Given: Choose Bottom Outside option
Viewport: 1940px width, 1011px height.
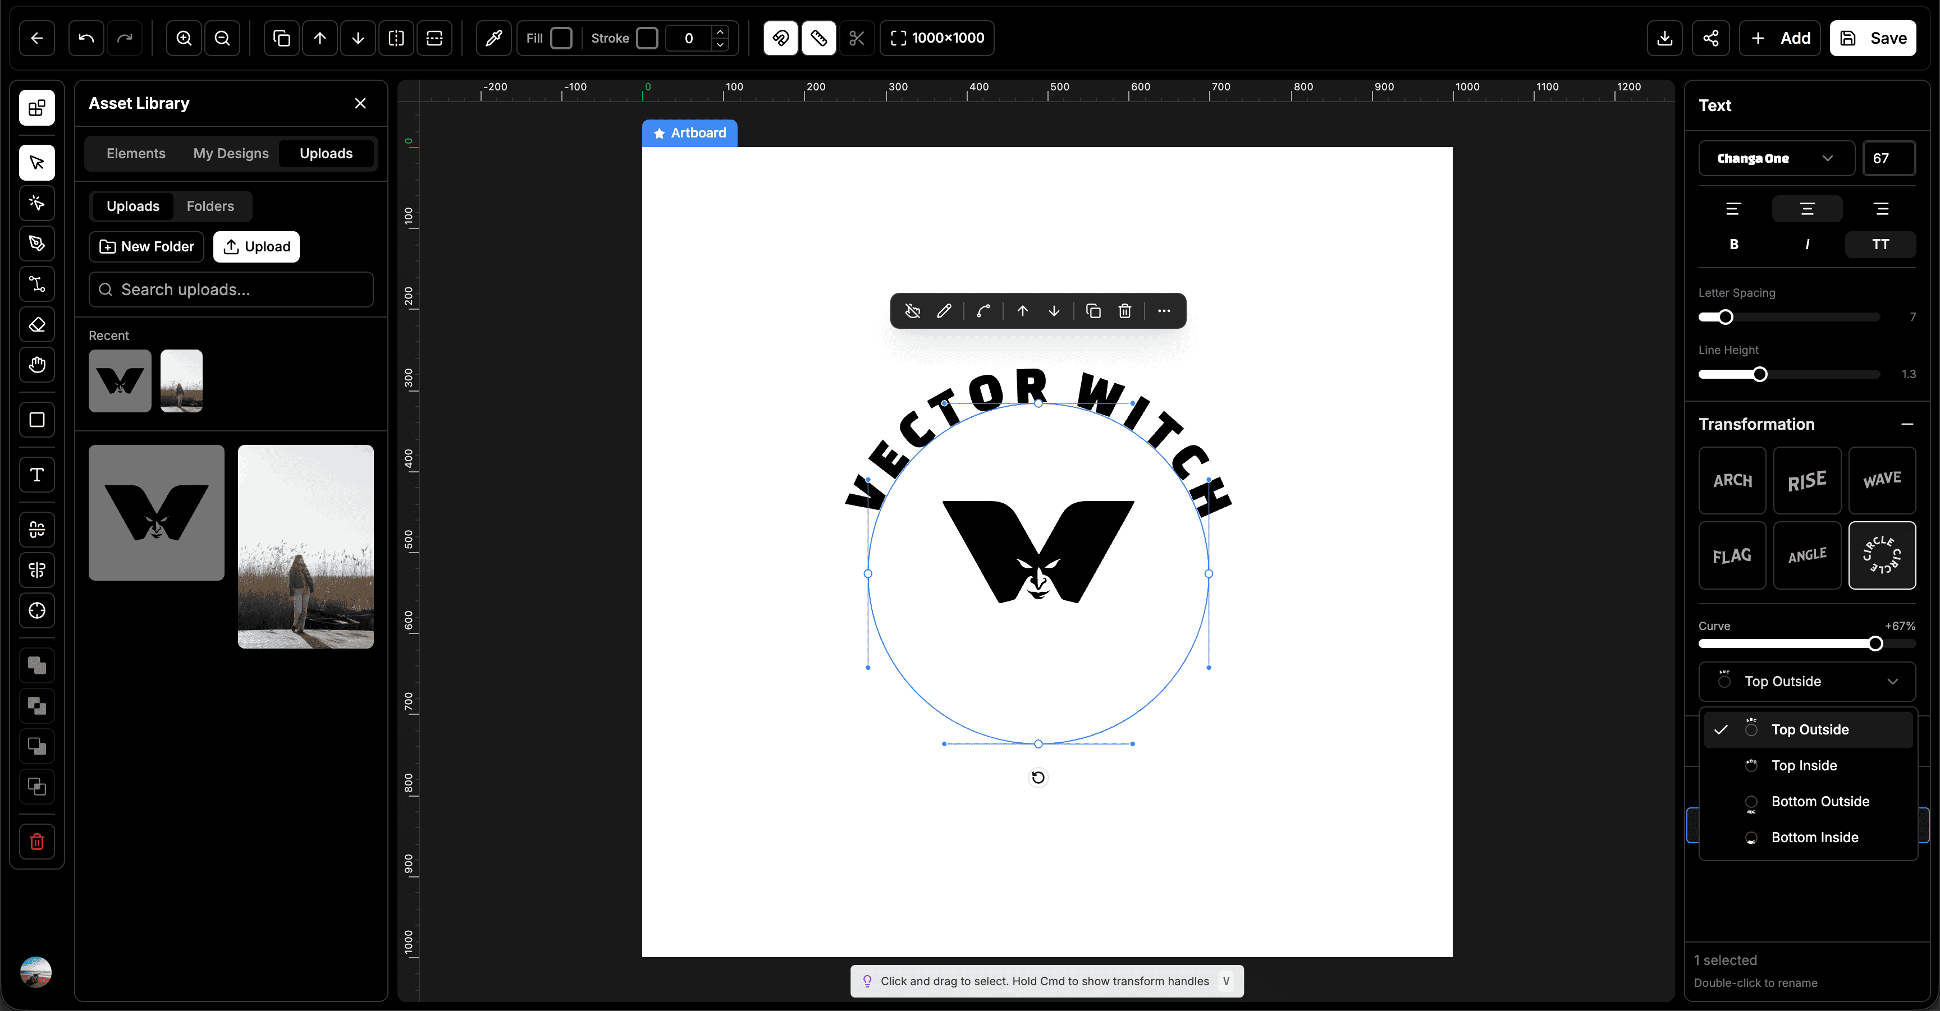Looking at the screenshot, I should click(1808, 802).
